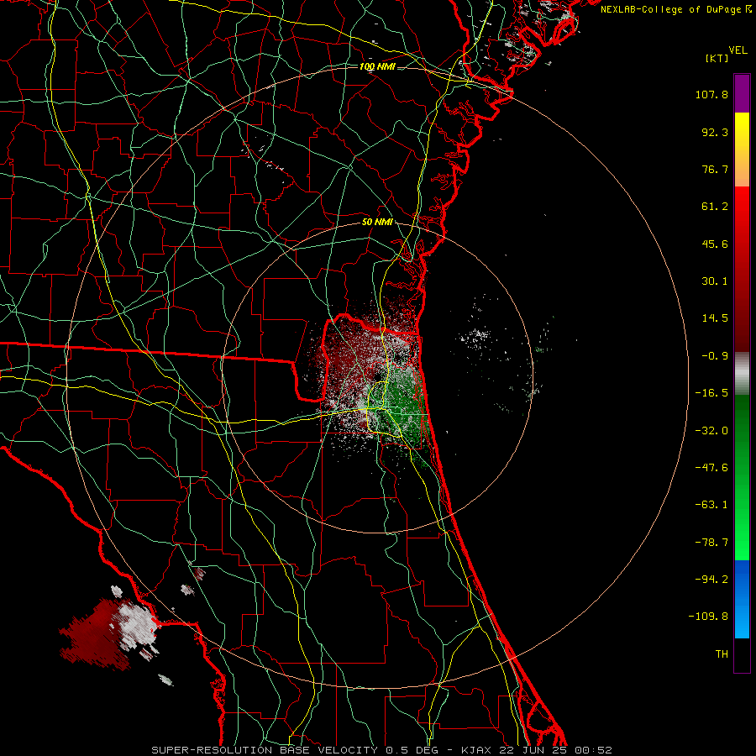Click the purple segment of the velocity color bar
This screenshot has width=756, height=756.
click(x=742, y=93)
